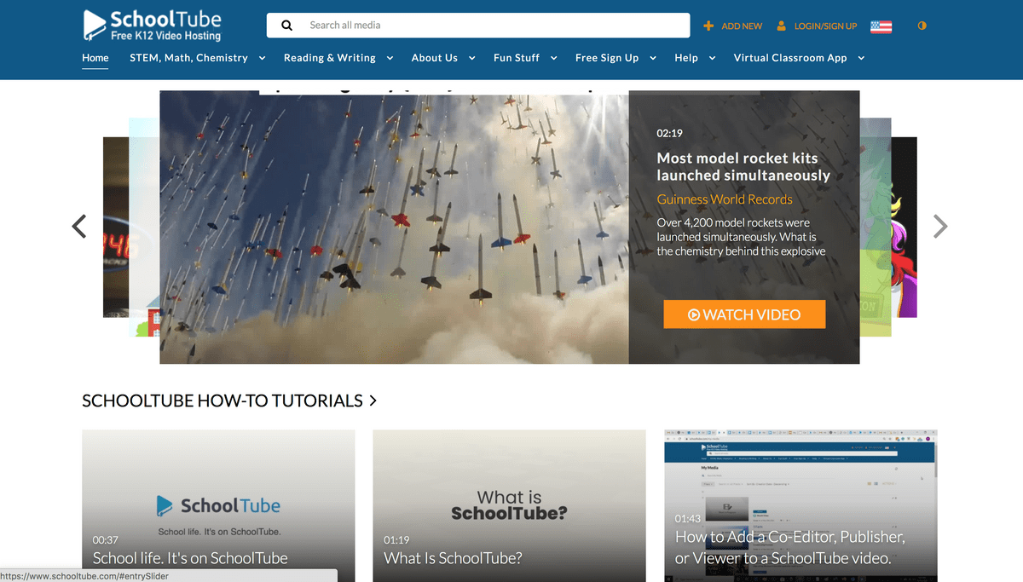Open the Virtual Classroom App dropdown
The width and height of the screenshot is (1023, 582).
(x=861, y=58)
